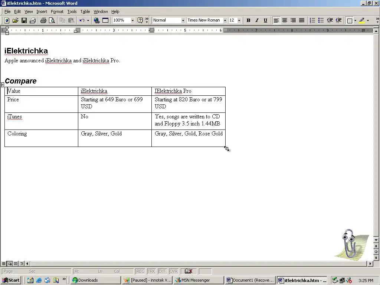Toggle the REC macro recording indicator
This screenshot has height=285, width=380.
point(140,271)
